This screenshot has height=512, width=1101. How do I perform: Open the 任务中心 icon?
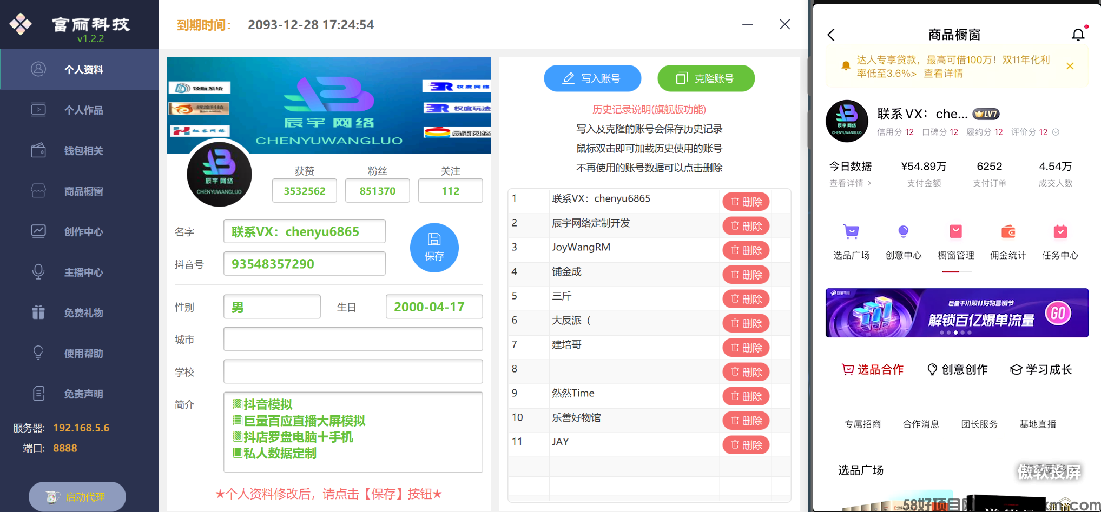tap(1060, 231)
